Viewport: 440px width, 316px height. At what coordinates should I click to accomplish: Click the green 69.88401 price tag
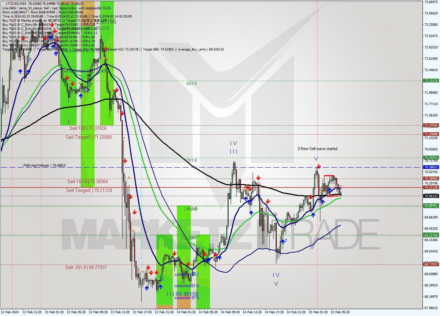click(431, 205)
